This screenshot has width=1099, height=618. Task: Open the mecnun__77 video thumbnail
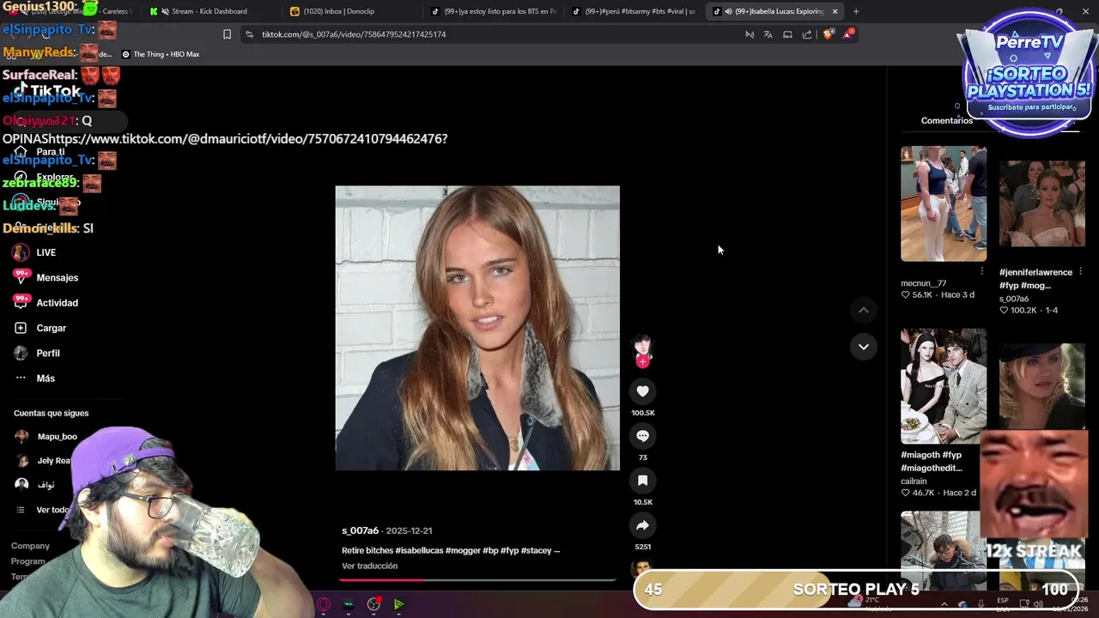pyautogui.click(x=944, y=203)
